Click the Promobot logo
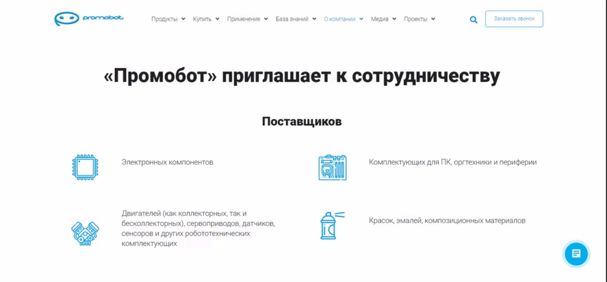The width and height of the screenshot is (607, 282). pos(89,19)
